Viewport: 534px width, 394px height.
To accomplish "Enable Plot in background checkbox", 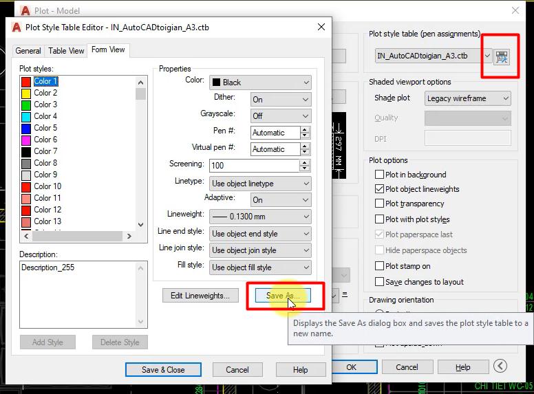I will click(x=379, y=175).
